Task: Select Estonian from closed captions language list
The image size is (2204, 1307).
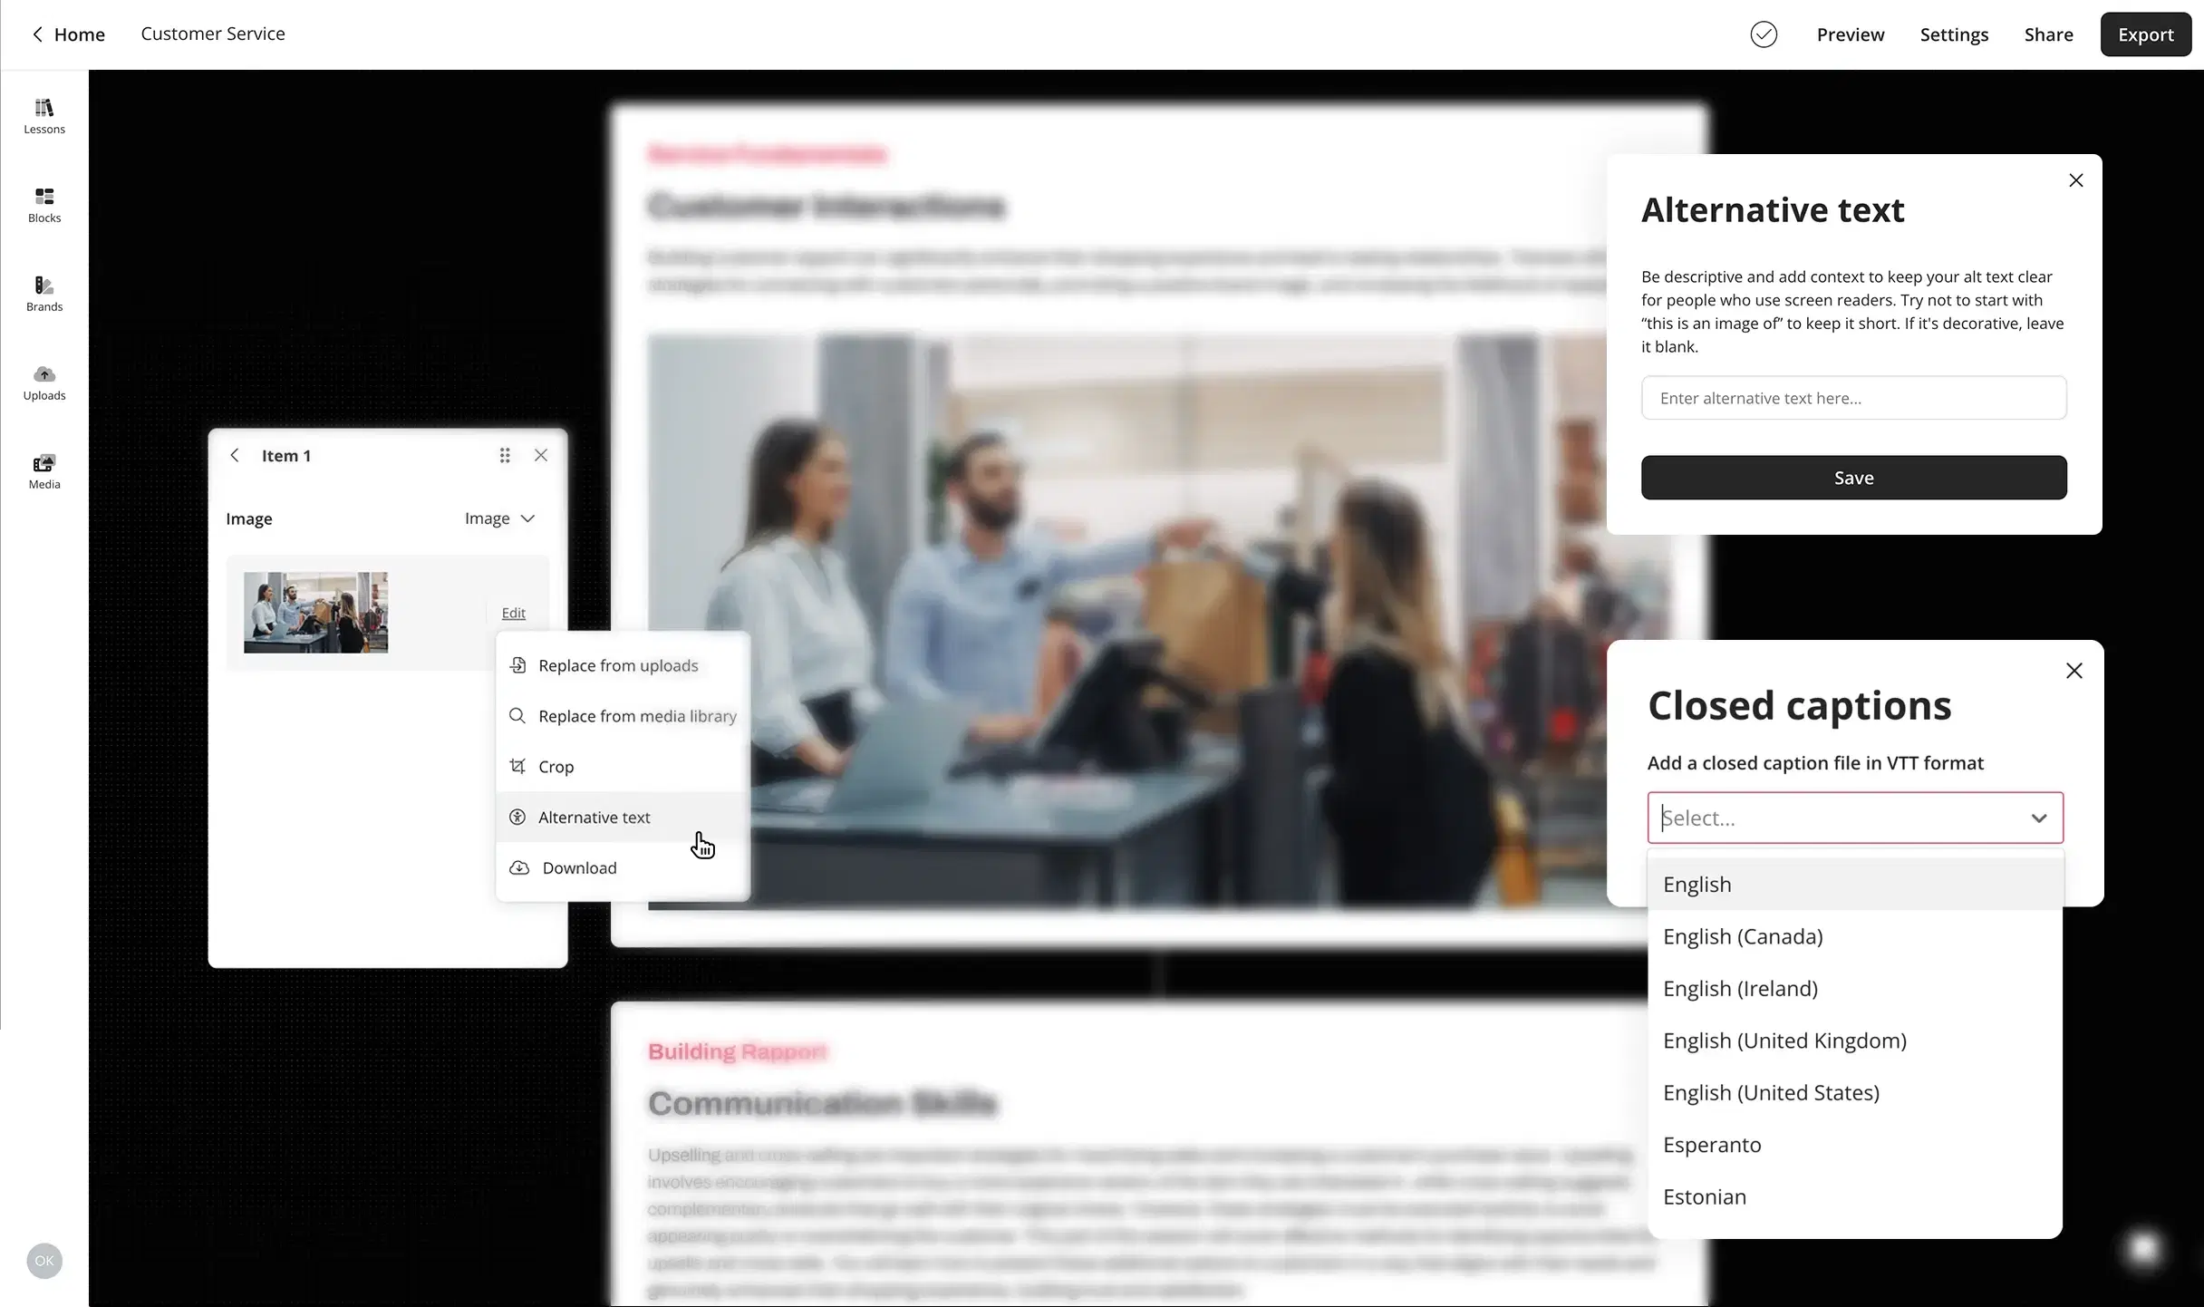Action: [x=1703, y=1195]
